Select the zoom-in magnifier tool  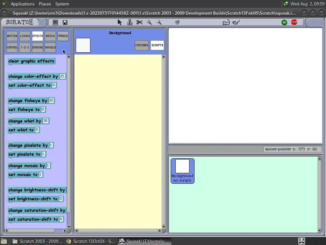[x=149, y=22]
